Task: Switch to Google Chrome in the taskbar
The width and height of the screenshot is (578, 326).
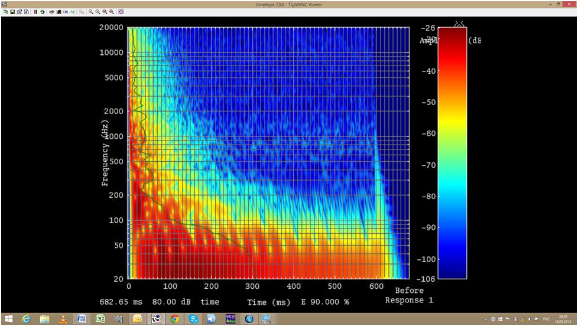Action: pyautogui.click(x=175, y=319)
